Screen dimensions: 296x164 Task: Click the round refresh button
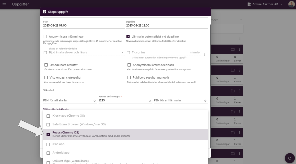290,158
